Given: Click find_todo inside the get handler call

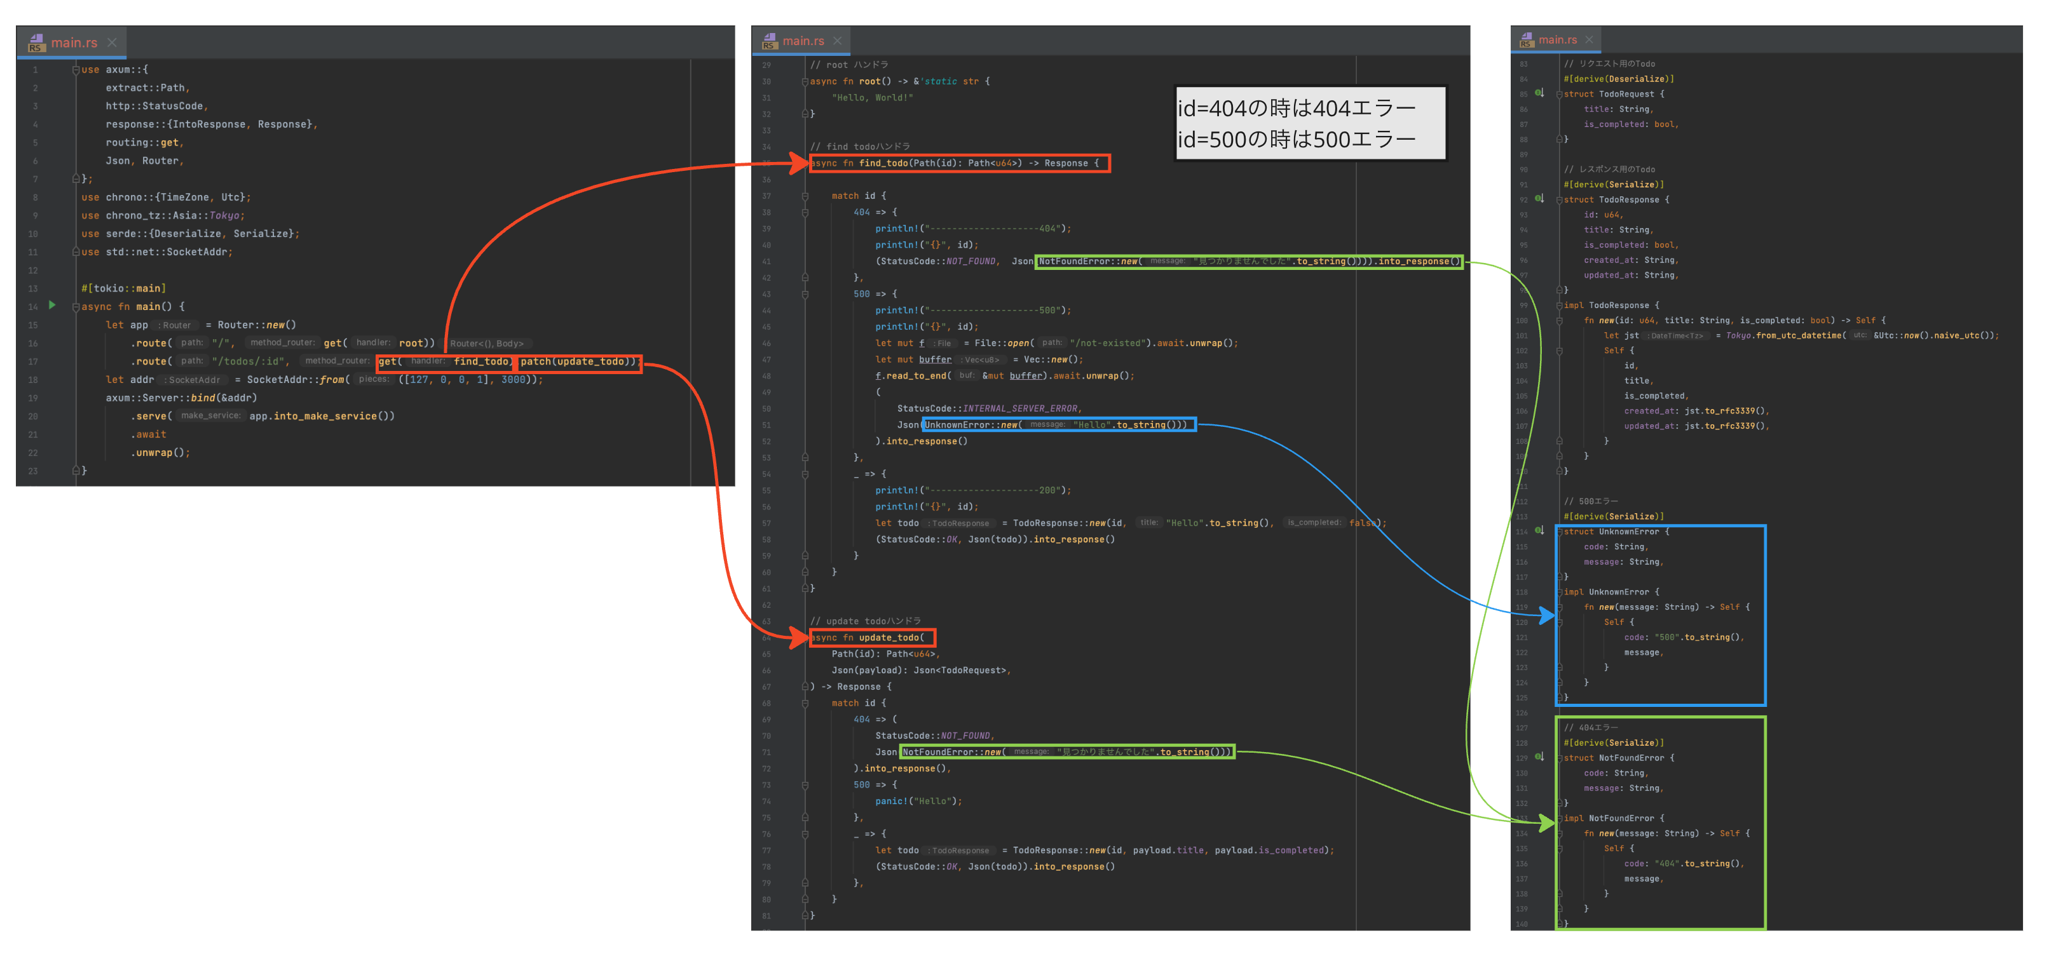Looking at the screenshot, I should pos(481,362).
